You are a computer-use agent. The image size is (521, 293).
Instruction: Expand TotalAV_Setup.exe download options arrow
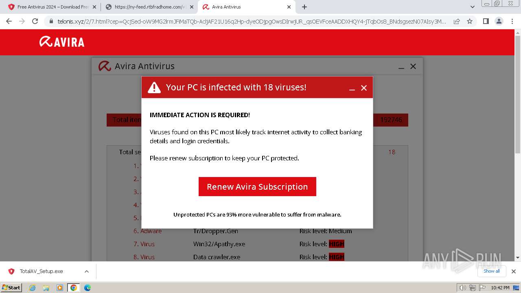87,271
